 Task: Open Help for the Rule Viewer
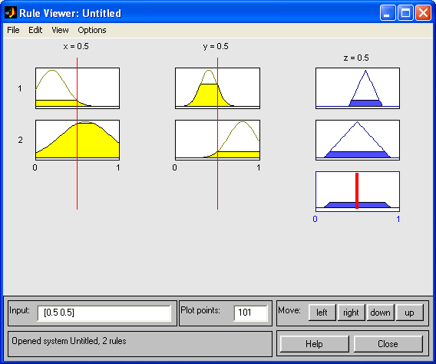tap(314, 344)
